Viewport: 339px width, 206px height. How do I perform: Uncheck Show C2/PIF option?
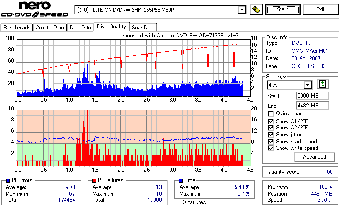click(271, 128)
